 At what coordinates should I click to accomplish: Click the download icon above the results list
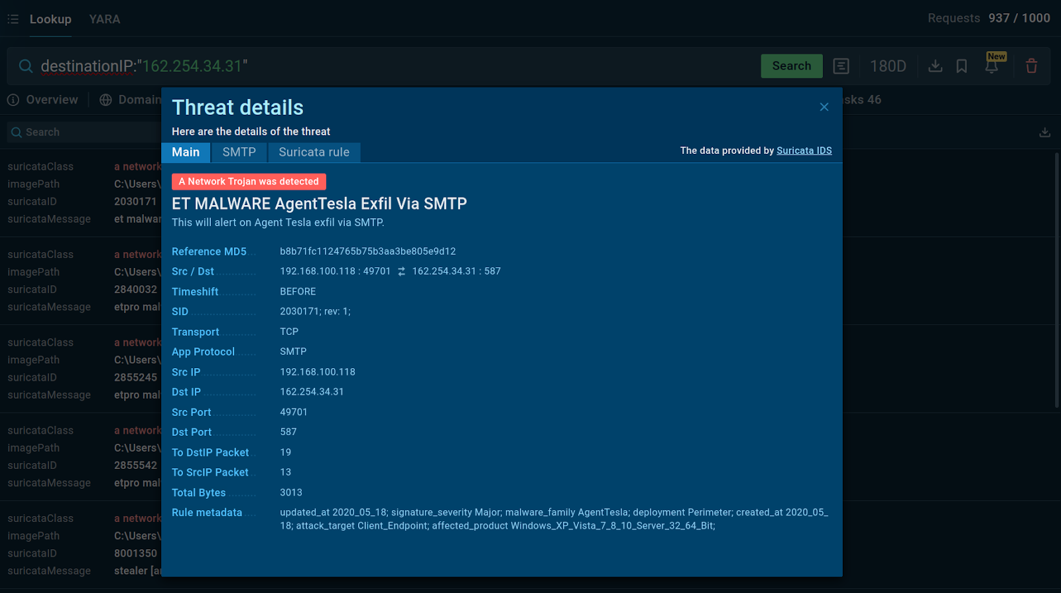point(1044,132)
